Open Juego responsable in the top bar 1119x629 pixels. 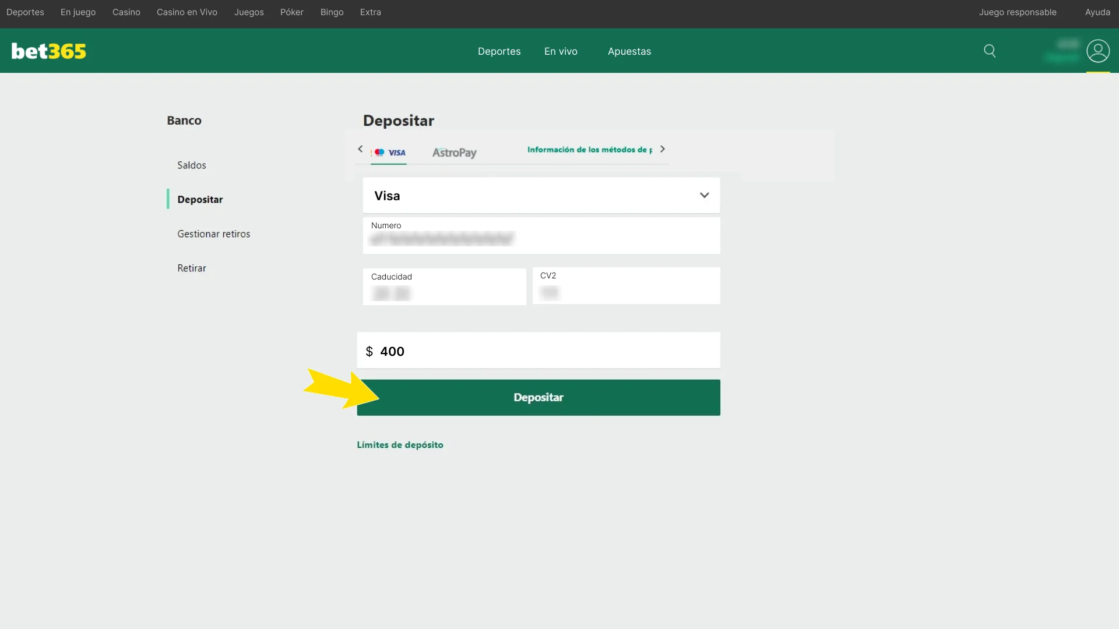(1018, 12)
